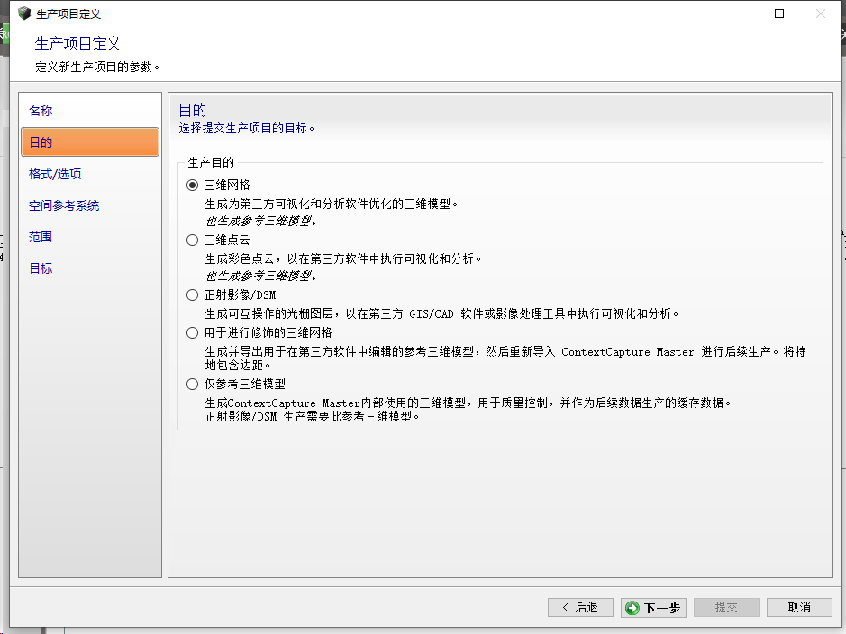Cancel the dialog with 取消
The image size is (846, 634).
(799, 608)
